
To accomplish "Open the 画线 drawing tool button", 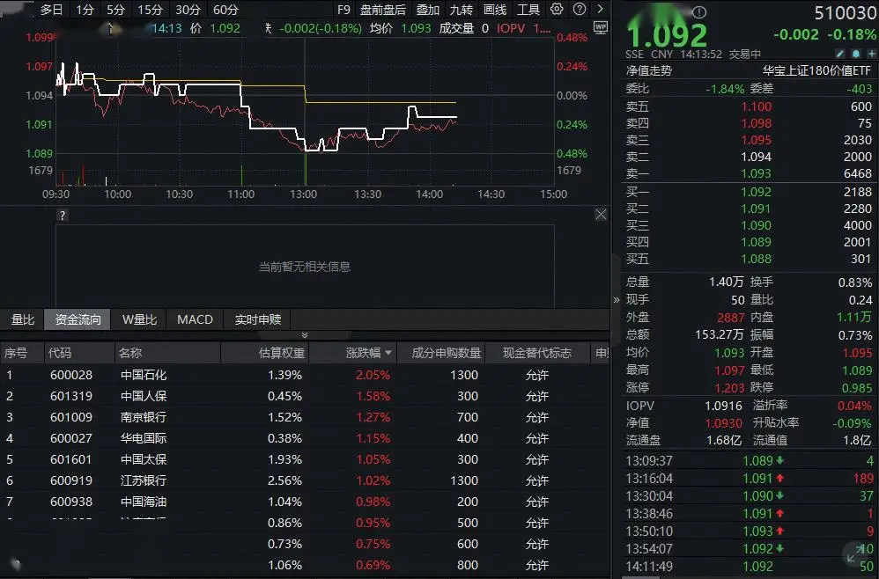I will (495, 10).
